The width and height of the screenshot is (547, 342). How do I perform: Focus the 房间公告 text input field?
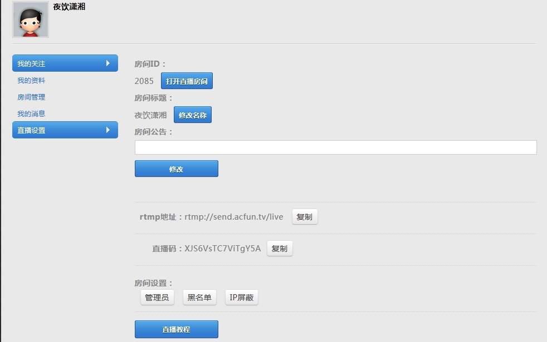(335, 147)
